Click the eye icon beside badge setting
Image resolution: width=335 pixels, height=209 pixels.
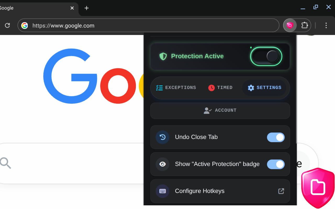pyautogui.click(x=163, y=164)
